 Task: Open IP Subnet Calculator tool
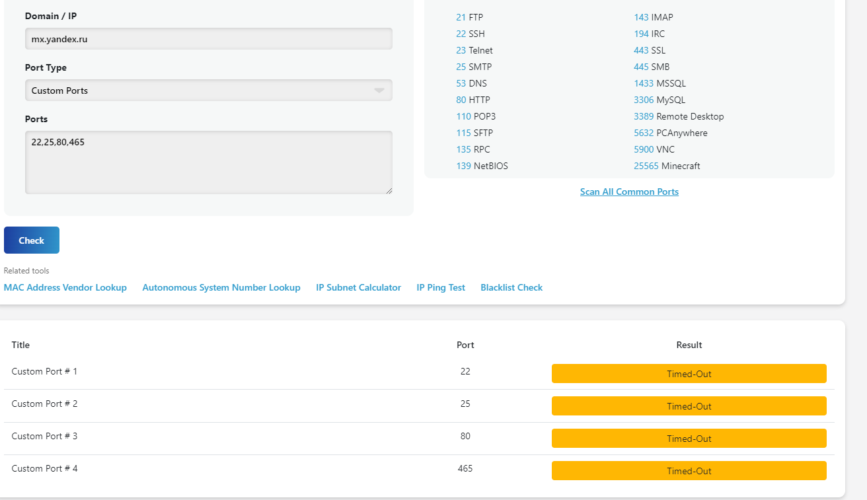359,287
